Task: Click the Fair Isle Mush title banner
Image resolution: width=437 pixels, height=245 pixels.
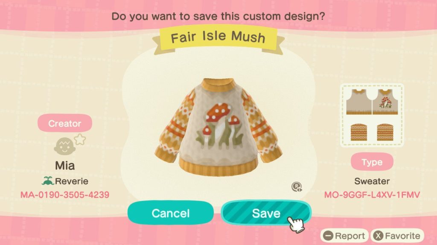Action: pyautogui.click(x=218, y=38)
